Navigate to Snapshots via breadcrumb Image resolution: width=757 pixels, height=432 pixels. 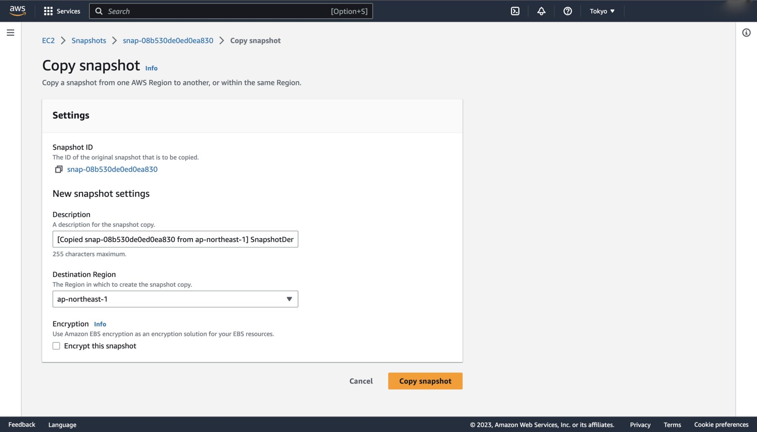click(89, 41)
